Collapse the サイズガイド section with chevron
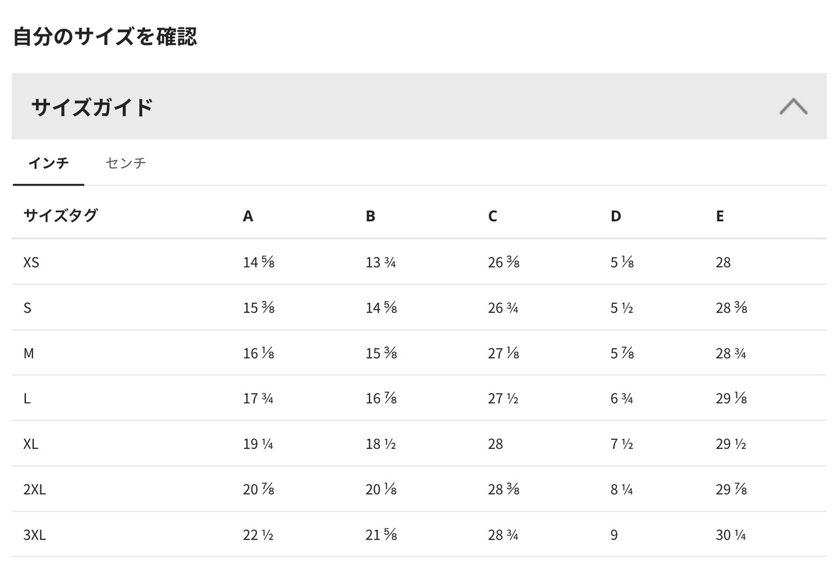This screenshot has width=833, height=583. pos(793,107)
